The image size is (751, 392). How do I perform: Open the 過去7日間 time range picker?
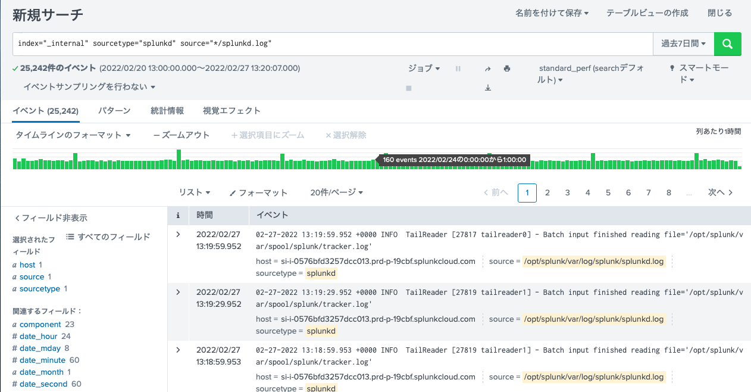click(x=683, y=43)
